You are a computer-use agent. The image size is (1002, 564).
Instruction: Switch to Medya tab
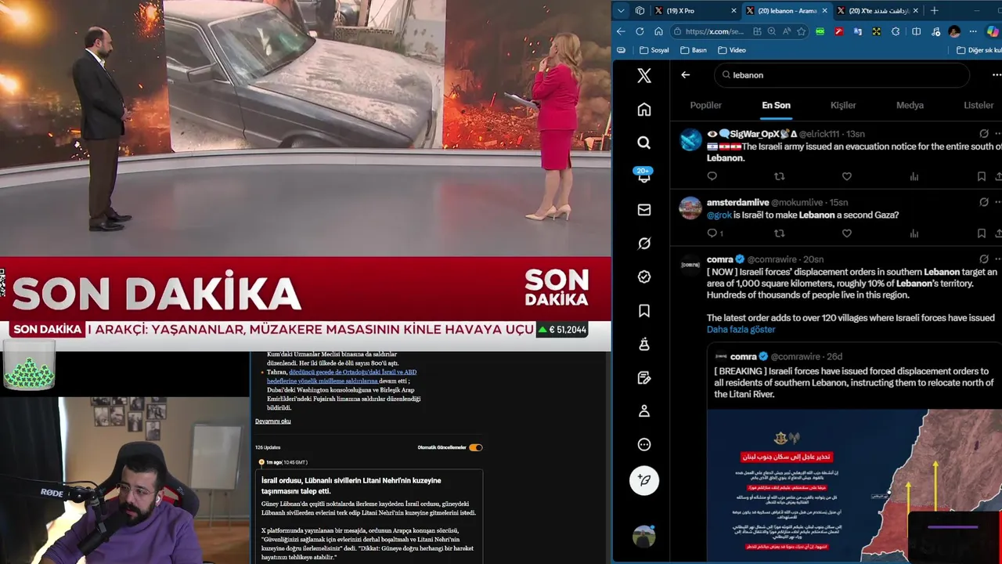910,105
